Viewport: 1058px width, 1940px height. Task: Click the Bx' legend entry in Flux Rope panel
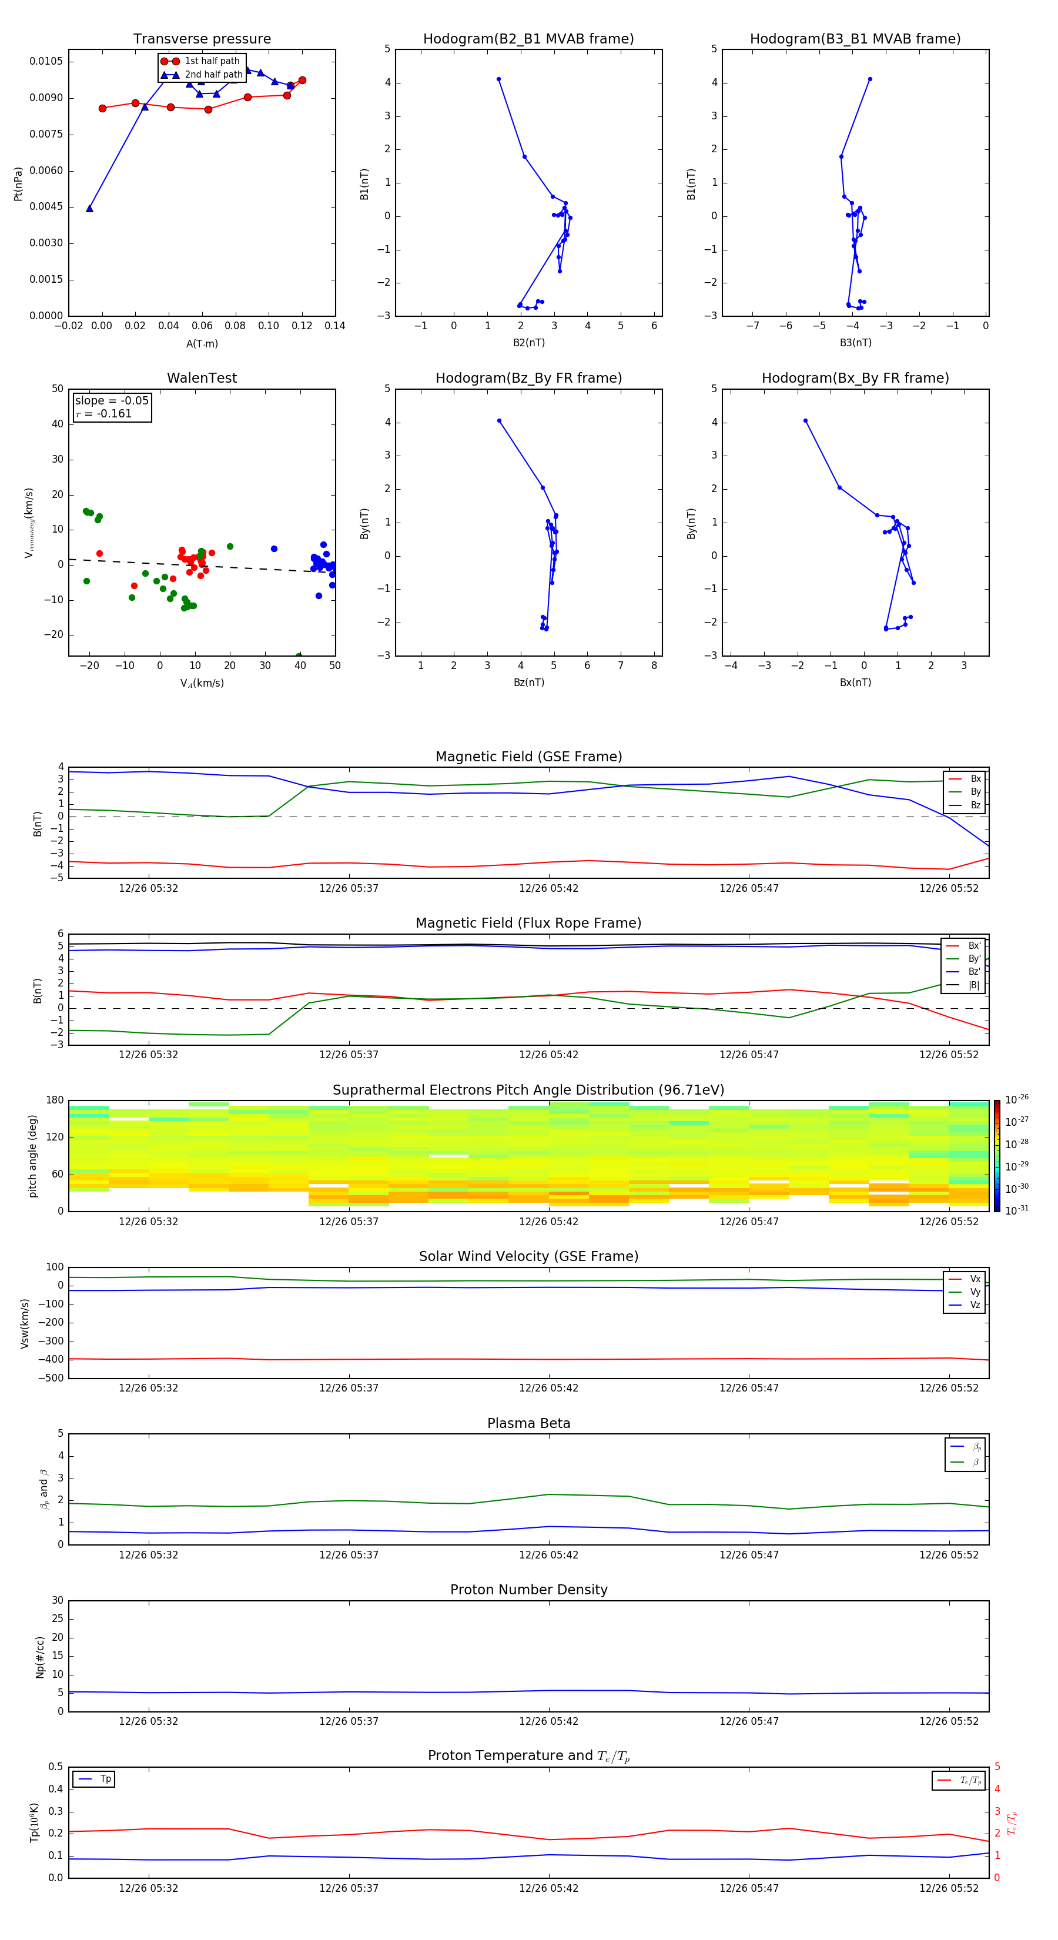click(964, 946)
